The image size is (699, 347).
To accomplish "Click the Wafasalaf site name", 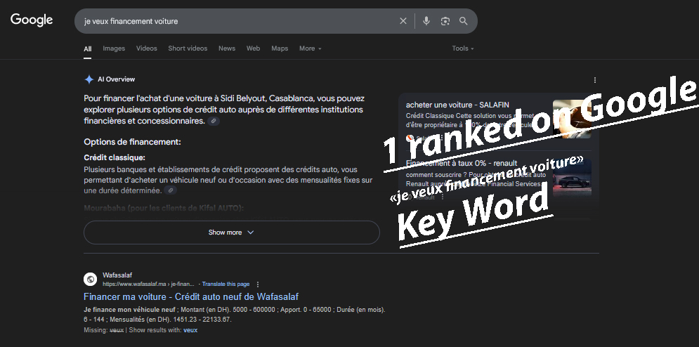I will tap(117, 275).
